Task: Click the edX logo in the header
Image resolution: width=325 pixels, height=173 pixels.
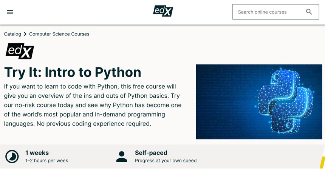Action: coord(163,11)
